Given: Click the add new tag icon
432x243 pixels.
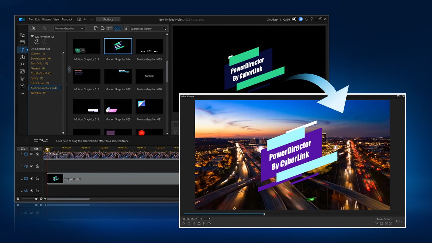Looking at the screenshot, I should click(36, 42).
